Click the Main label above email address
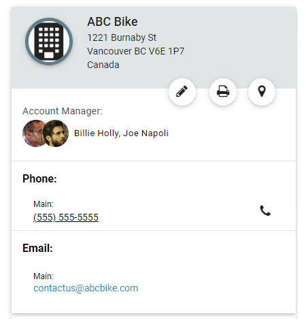This screenshot has height=320, width=306. [x=44, y=276]
